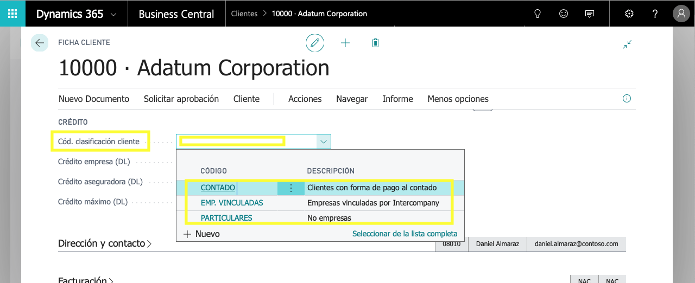Click Menos opciones

(458, 99)
